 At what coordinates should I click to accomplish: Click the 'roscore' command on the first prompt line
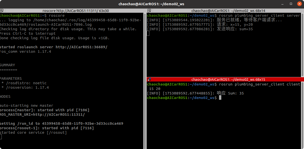point(56,15)
